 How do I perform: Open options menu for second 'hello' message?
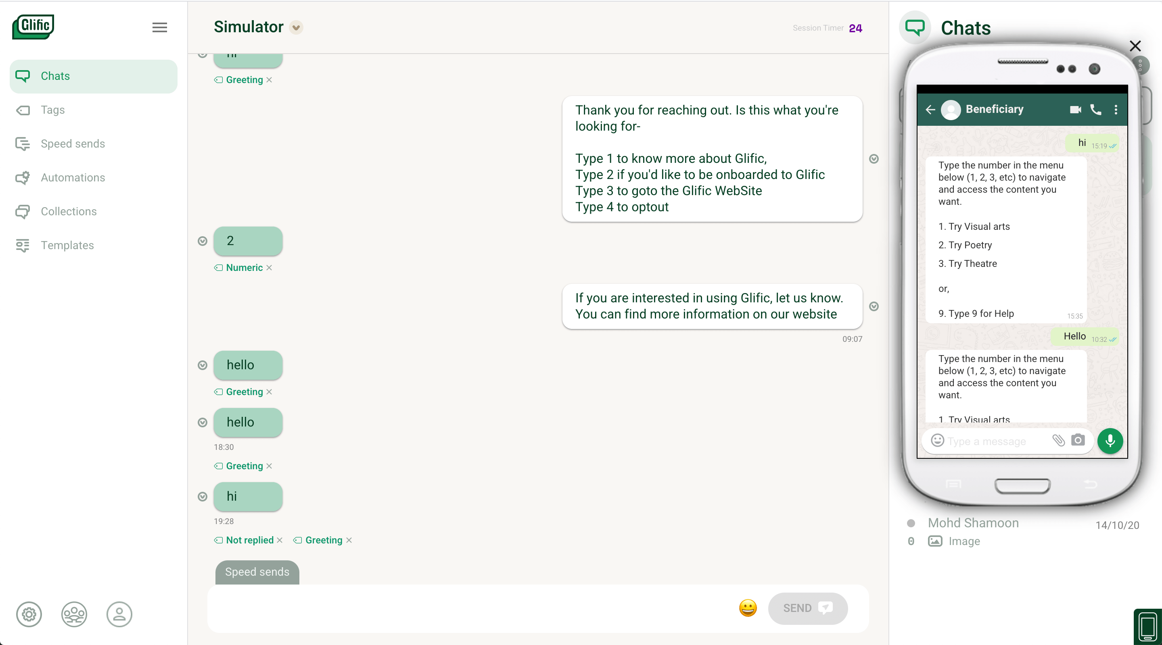click(x=203, y=422)
